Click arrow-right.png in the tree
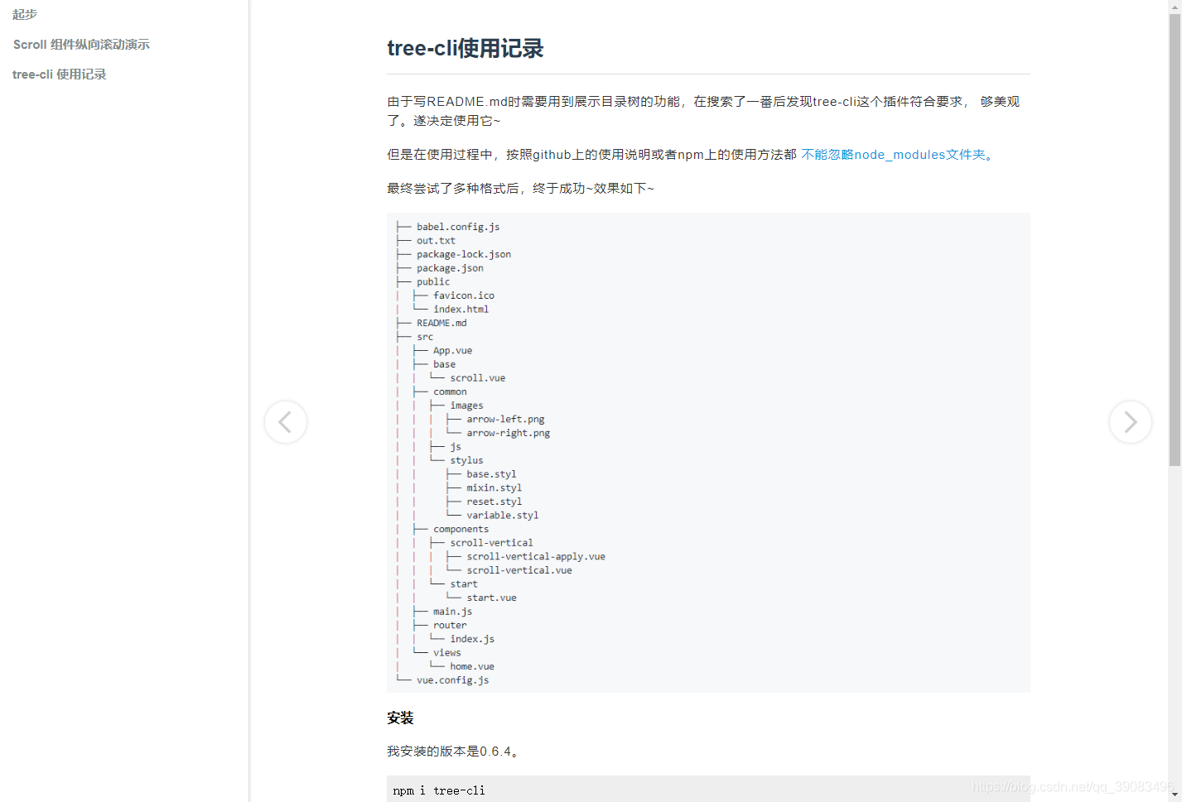 click(x=508, y=433)
